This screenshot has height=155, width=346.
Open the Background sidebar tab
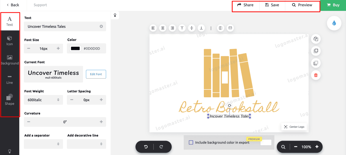pyautogui.click(x=10, y=60)
